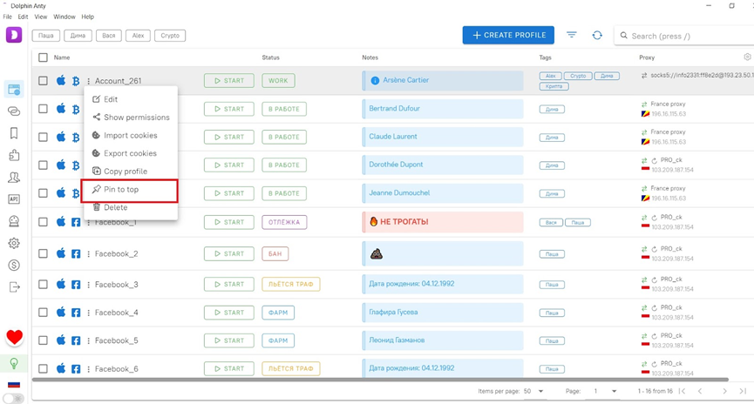The height and width of the screenshot is (404, 754).
Task: Open the filter icon next to Create Profile
Action: (x=571, y=35)
